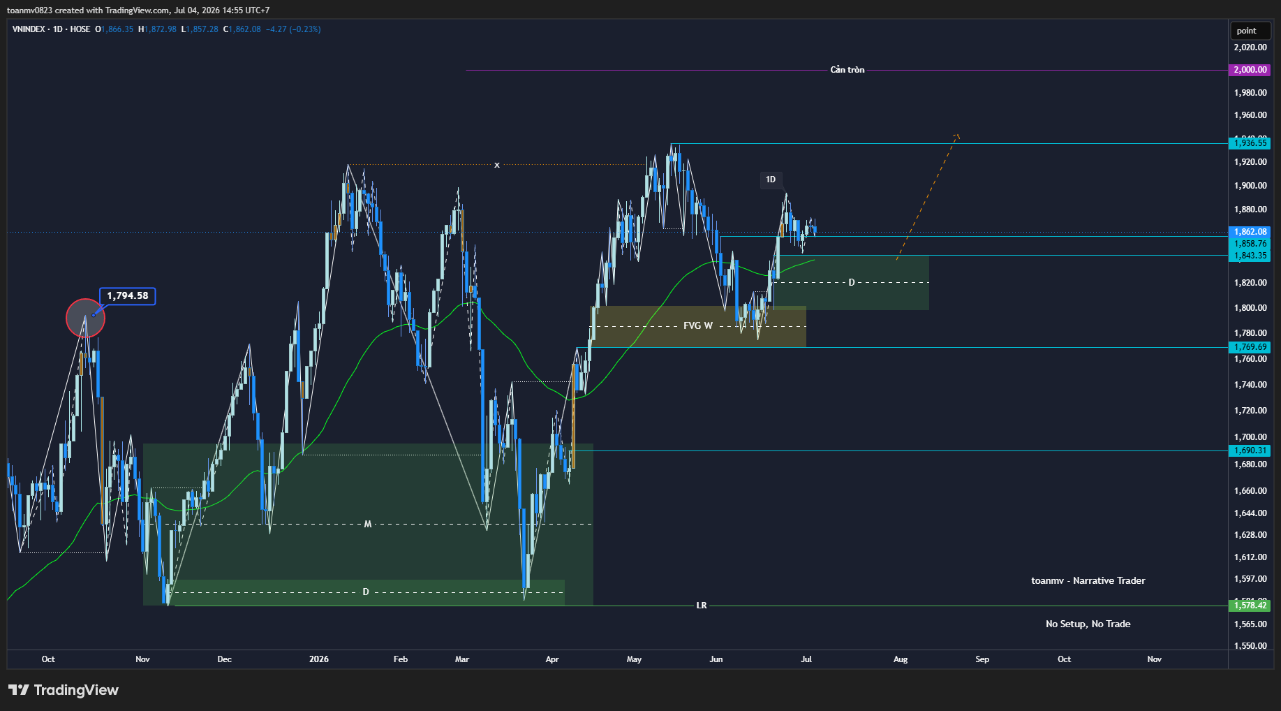Click the TradingView logo at bottom left

coord(64,690)
